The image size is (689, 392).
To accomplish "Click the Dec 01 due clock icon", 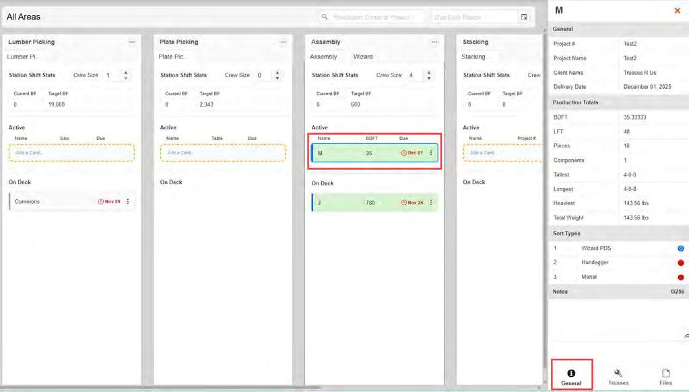I will pyautogui.click(x=404, y=153).
